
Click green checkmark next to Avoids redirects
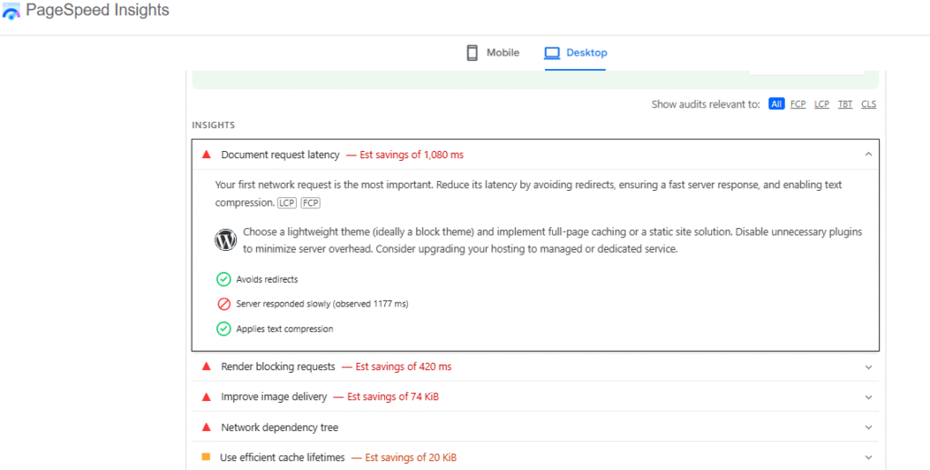pyautogui.click(x=223, y=279)
